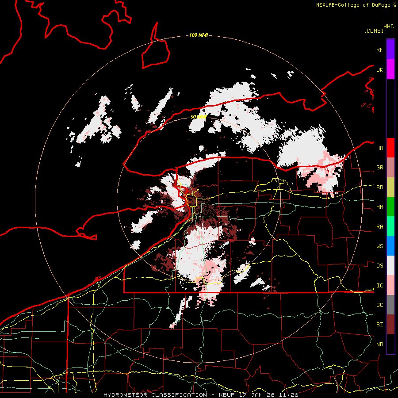Screen dimensions: 398x398
Task: Click the HR legend label
Action: click(379, 207)
